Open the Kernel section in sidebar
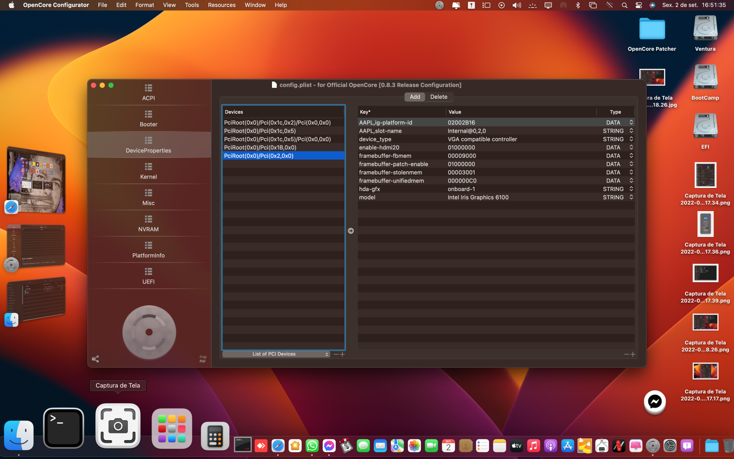 click(x=149, y=171)
